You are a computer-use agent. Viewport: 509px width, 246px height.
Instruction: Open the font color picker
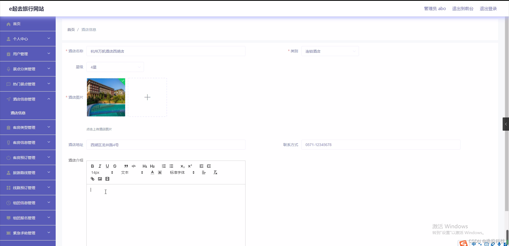point(152,172)
